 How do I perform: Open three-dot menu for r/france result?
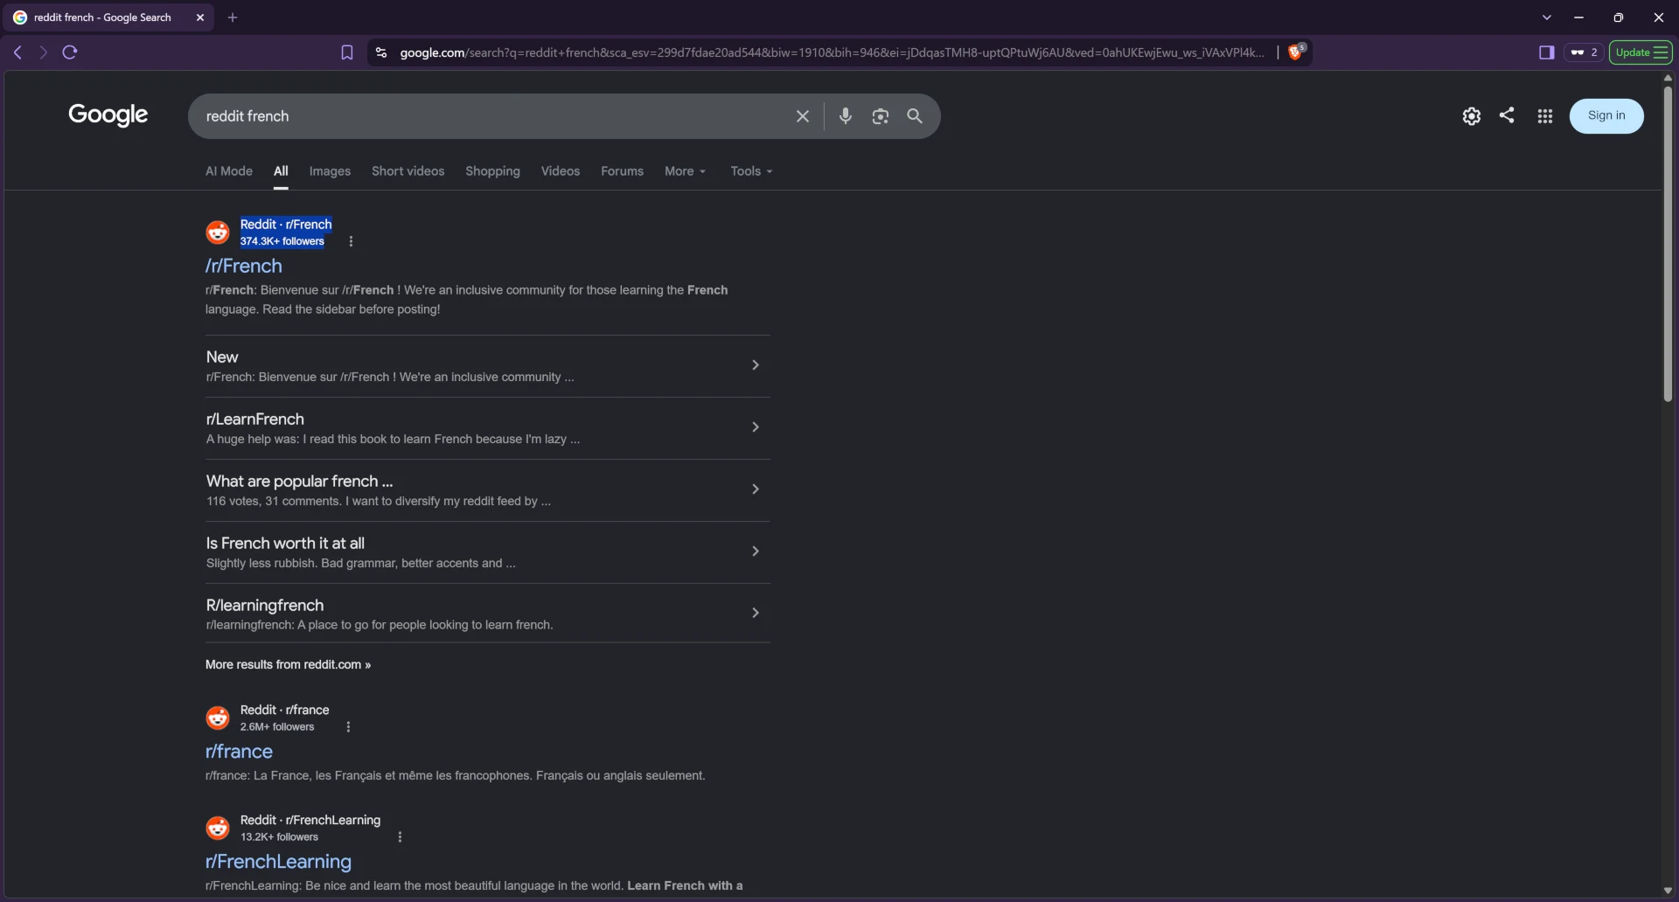click(348, 727)
